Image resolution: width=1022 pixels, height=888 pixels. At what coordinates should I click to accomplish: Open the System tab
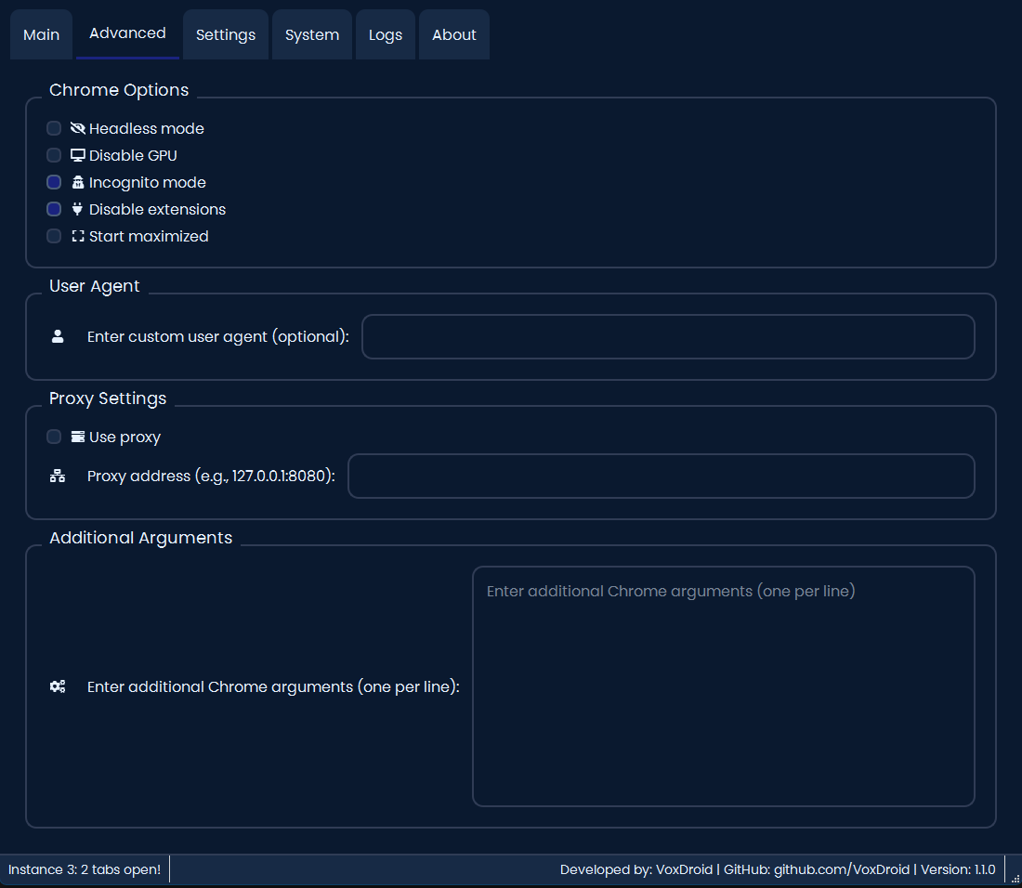click(x=311, y=34)
